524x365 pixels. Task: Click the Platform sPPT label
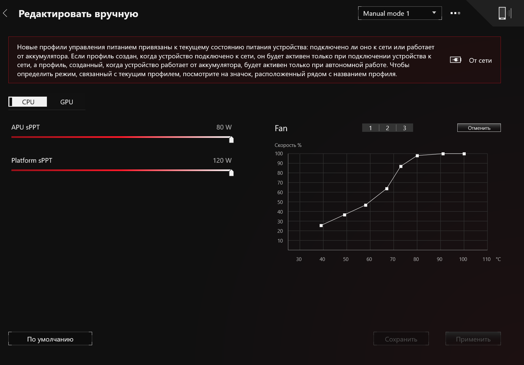32,160
